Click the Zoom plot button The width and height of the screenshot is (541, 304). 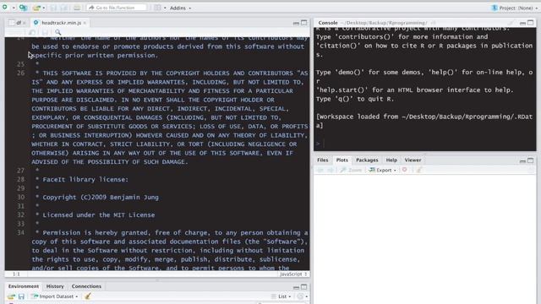point(351,170)
